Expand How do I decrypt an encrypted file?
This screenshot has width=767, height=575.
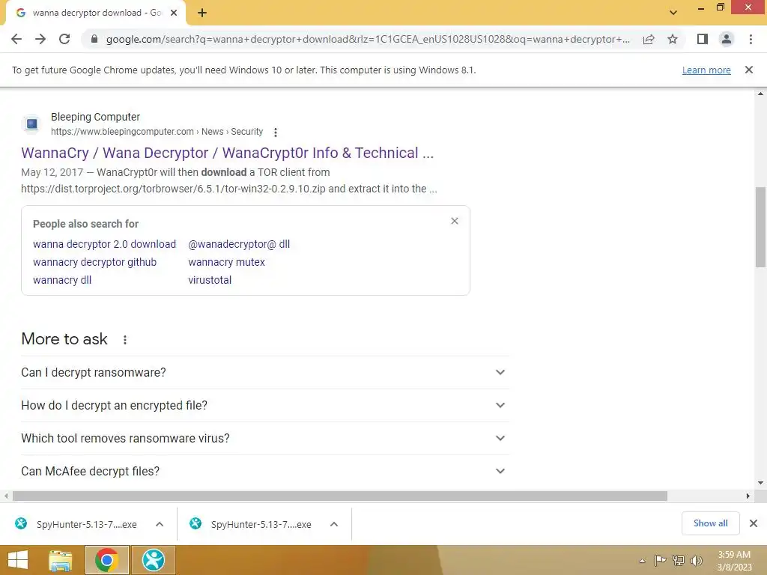[x=265, y=405]
